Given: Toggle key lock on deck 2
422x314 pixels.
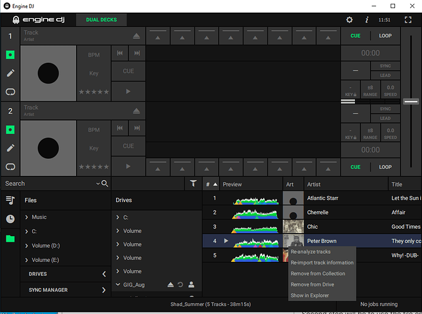Looking at the screenshot, I should coord(350,134).
